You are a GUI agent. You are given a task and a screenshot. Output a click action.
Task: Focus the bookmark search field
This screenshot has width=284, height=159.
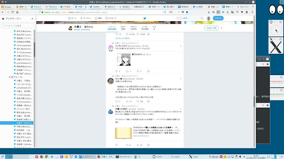pos(18,26)
